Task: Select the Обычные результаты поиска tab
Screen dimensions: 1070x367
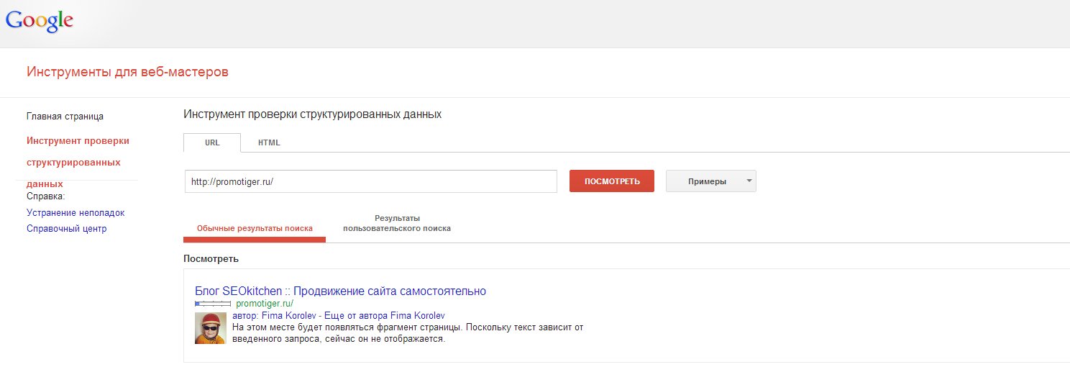Action: 255,228
